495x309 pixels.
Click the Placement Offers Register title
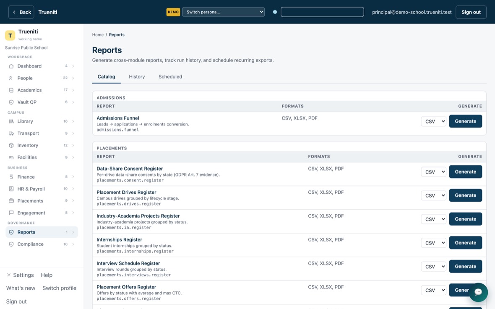[x=126, y=287]
